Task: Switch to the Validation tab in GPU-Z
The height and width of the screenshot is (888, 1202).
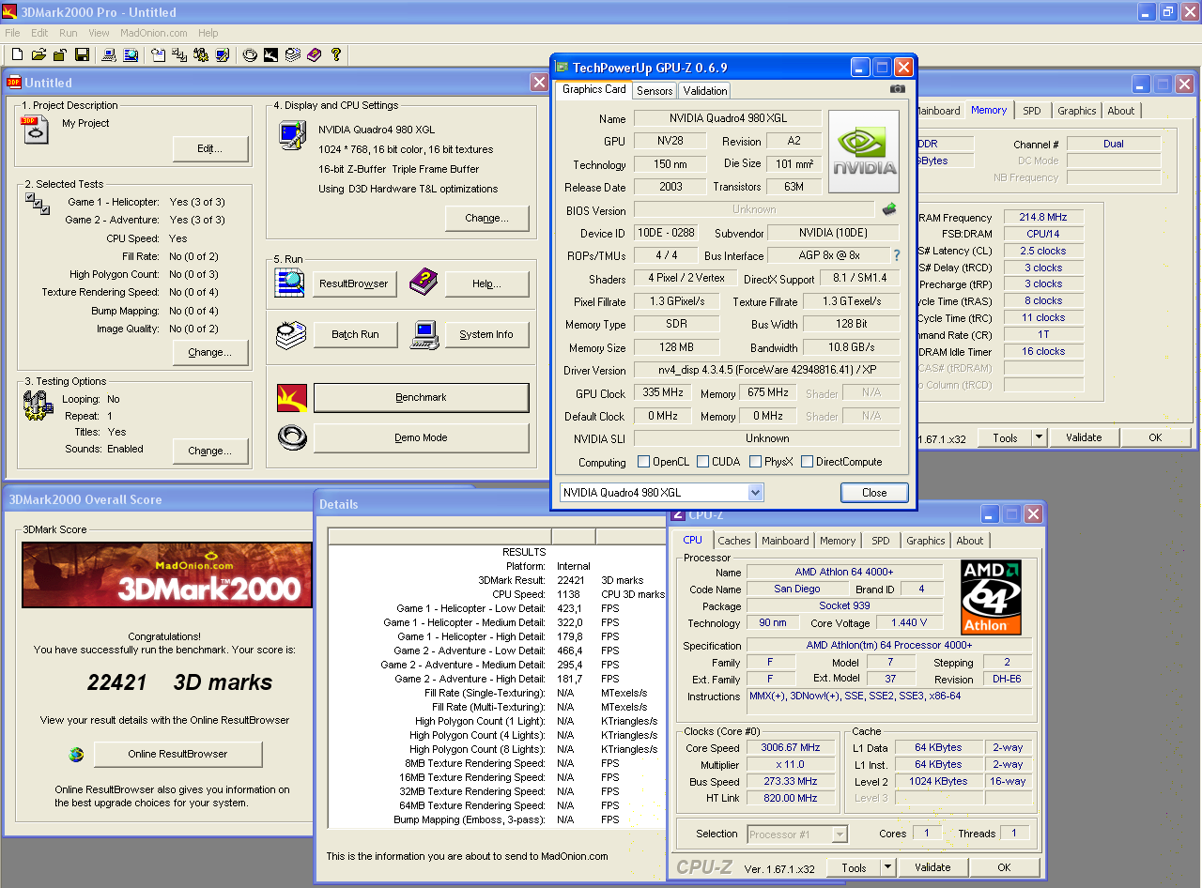Action: click(705, 91)
